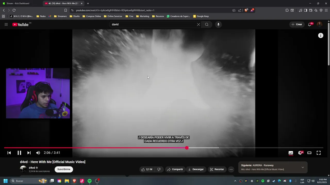Open the d4vd channel name link
This screenshot has width=330, height=185.
32,168
